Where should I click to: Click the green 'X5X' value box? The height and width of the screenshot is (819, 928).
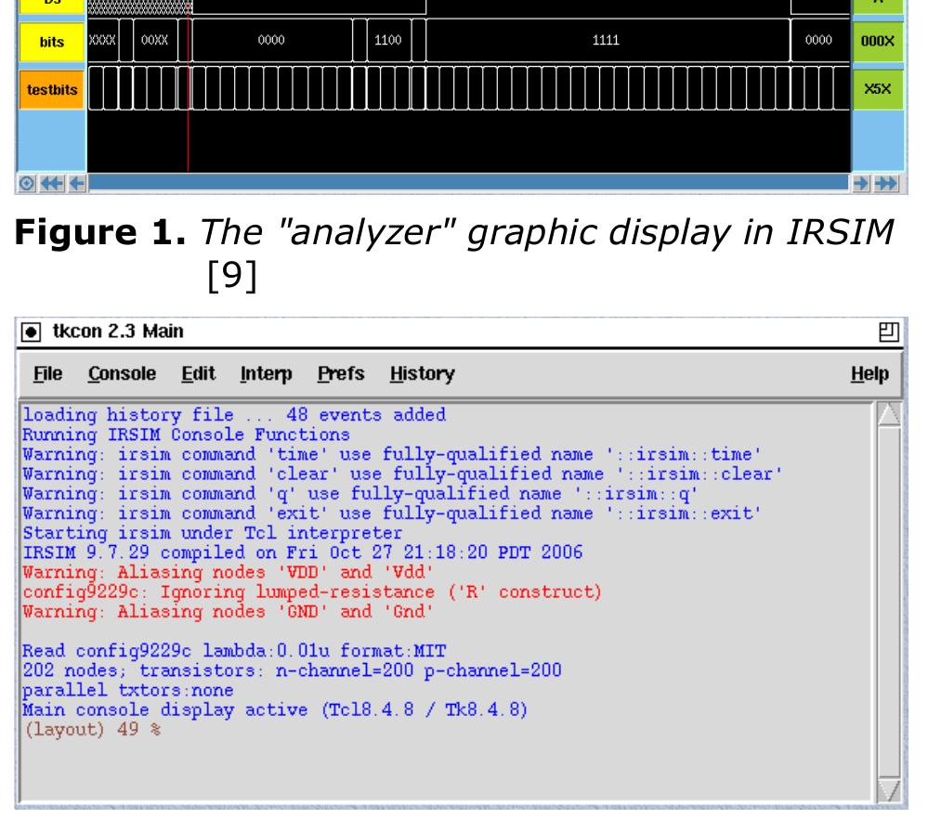[878, 89]
